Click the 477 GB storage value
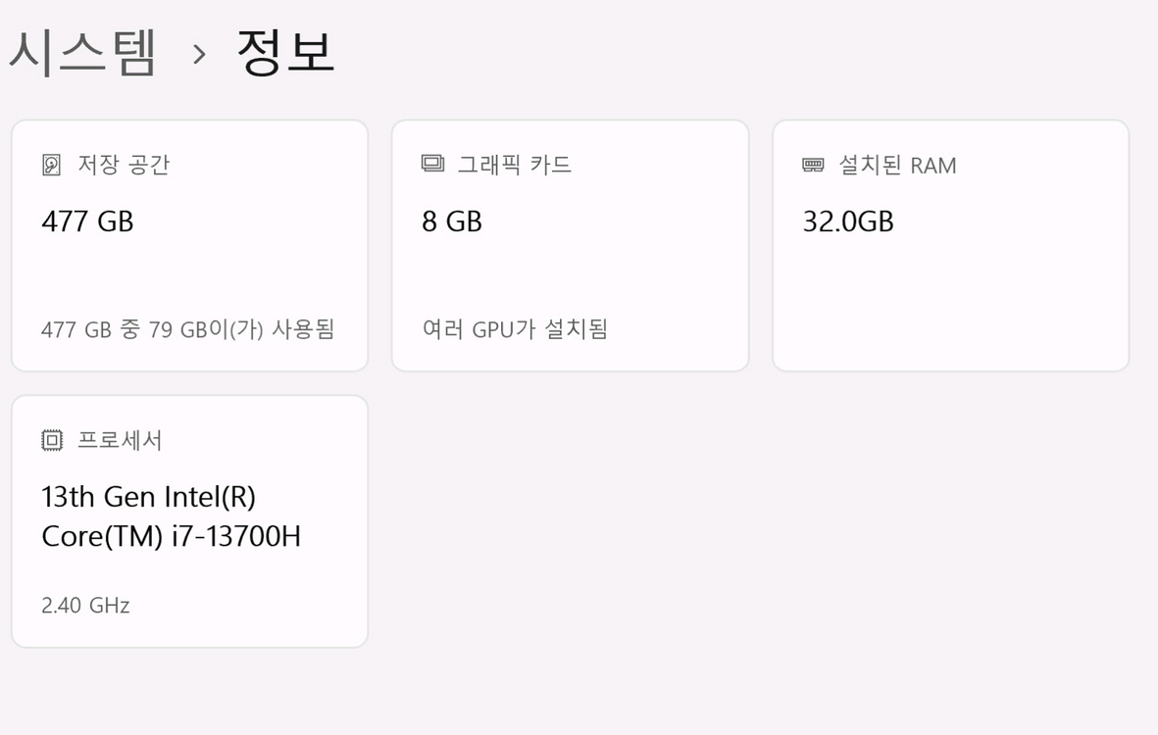The height and width of the screenshot is (735, 1158). 85,221
